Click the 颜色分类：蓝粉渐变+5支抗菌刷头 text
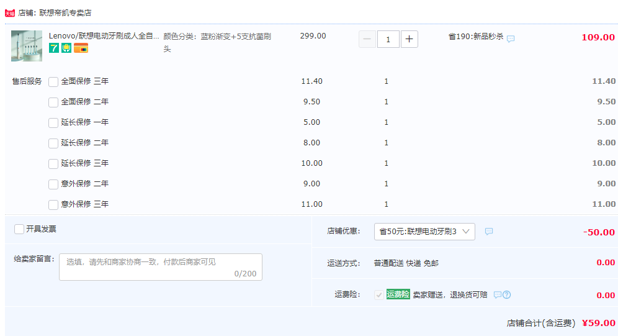This screenshot has height=336, width=618. (217, 43)
